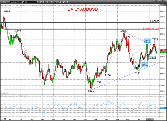
Task: Click the .7719 annotation near May
Action: (x=130, y=37)
